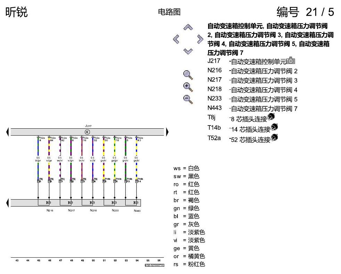The image size is (341, 274).
Task: Click the down navigation arrow
Action: [188, 51]
